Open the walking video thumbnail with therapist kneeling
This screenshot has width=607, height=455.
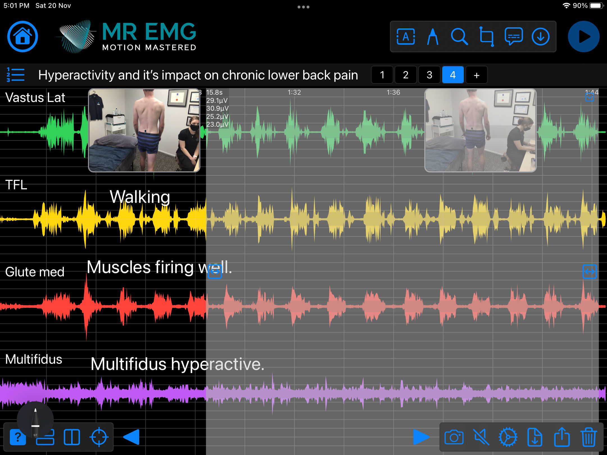click(144, 130)
